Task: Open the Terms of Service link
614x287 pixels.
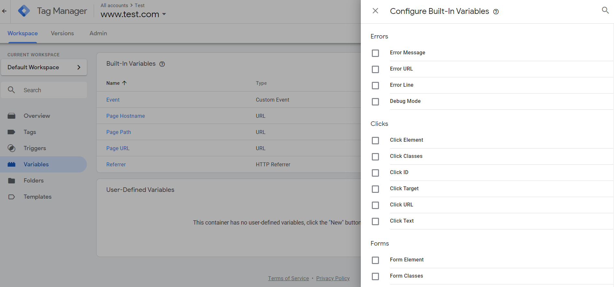Action: coord(289,278)
